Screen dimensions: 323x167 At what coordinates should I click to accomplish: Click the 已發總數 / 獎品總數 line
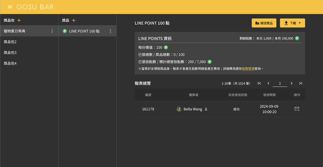click(161, 55)
